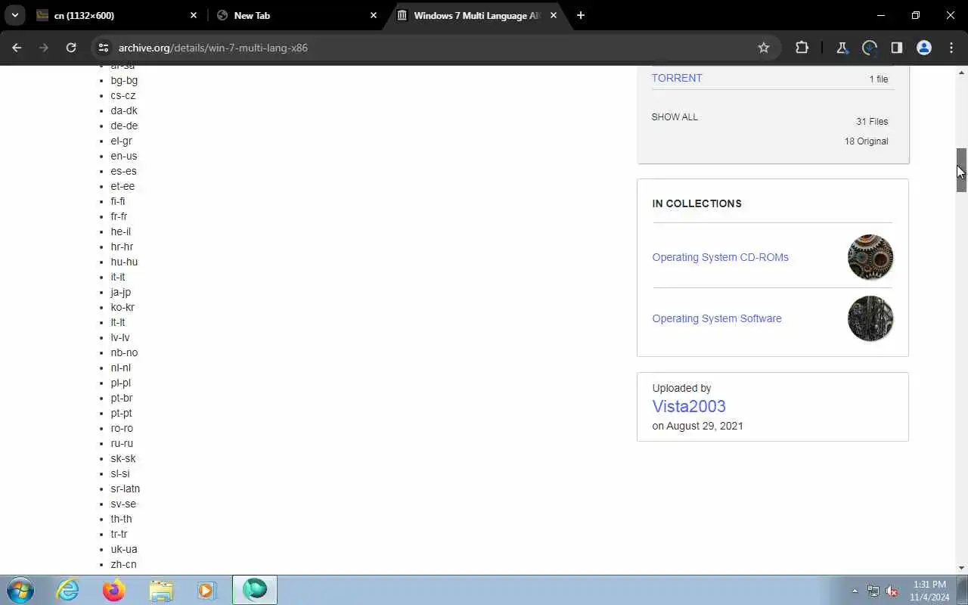The width and height of the screenshot is (968, 605).
Task: Click the 'de-de' list entry
Action: coord(124,126)
